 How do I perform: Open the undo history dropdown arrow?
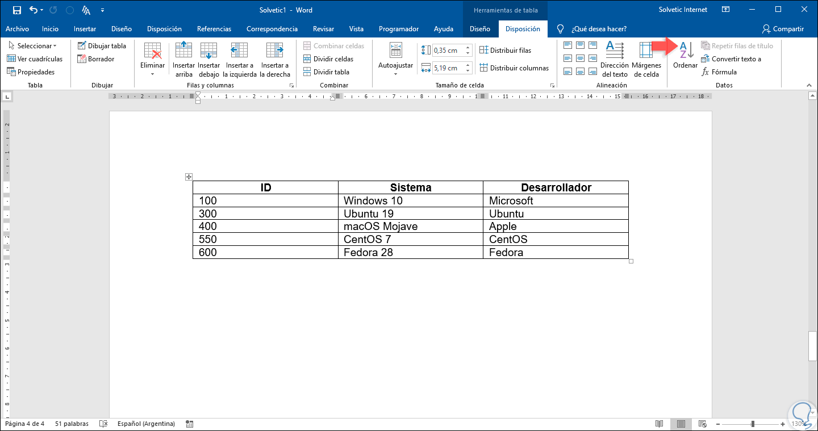point(42,10)
